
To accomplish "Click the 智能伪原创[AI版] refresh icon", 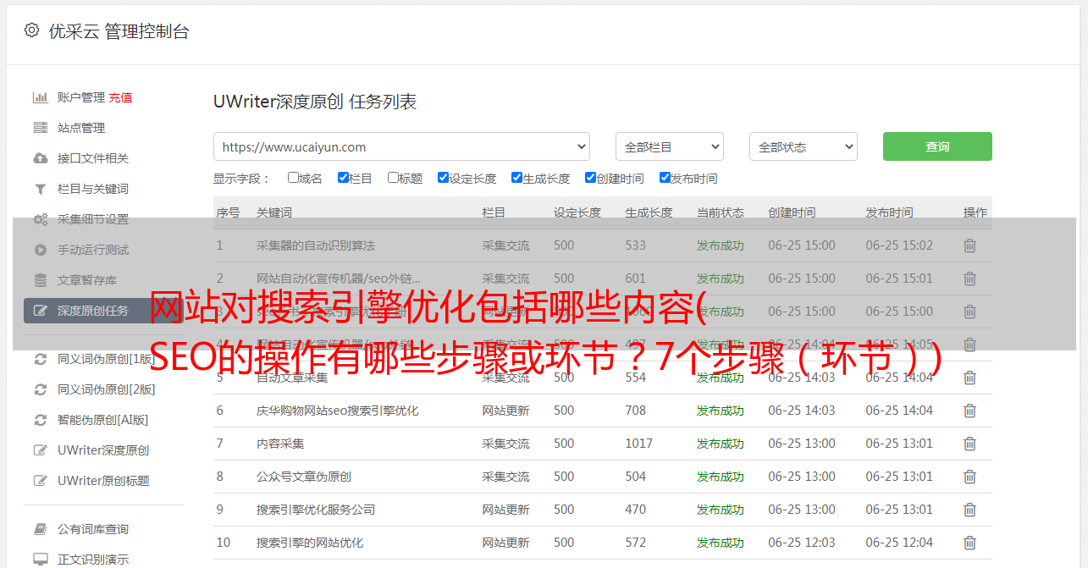I will (40, 420).
